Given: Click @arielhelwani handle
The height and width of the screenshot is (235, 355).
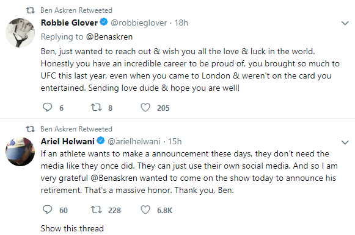Looking at the screenshot, I should pos(134,141).
